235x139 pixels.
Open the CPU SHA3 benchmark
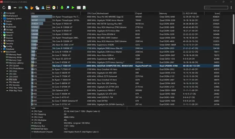13,76
